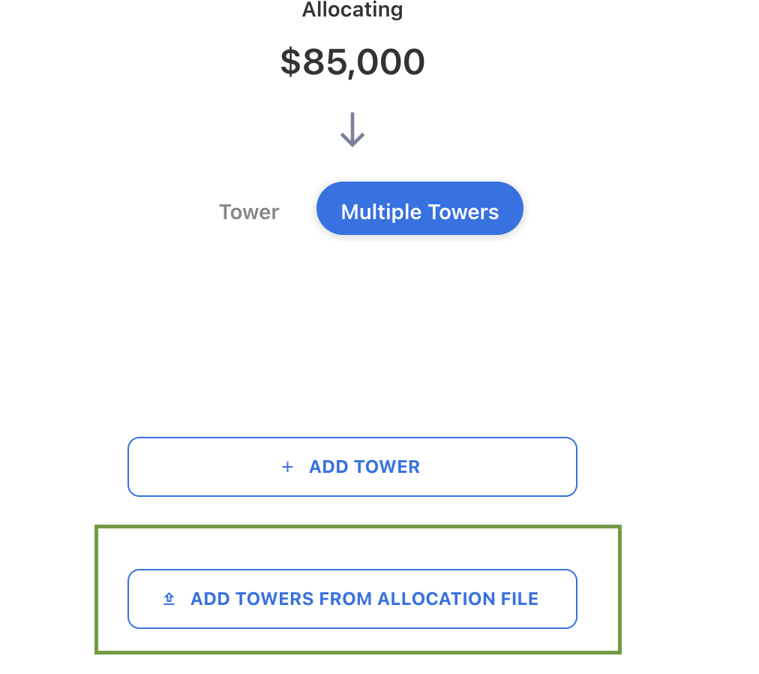
Task: Switch to the Tower tab
Action: [x=249, y=212]
